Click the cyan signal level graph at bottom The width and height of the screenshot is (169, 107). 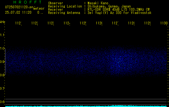(x=86, y=106)
